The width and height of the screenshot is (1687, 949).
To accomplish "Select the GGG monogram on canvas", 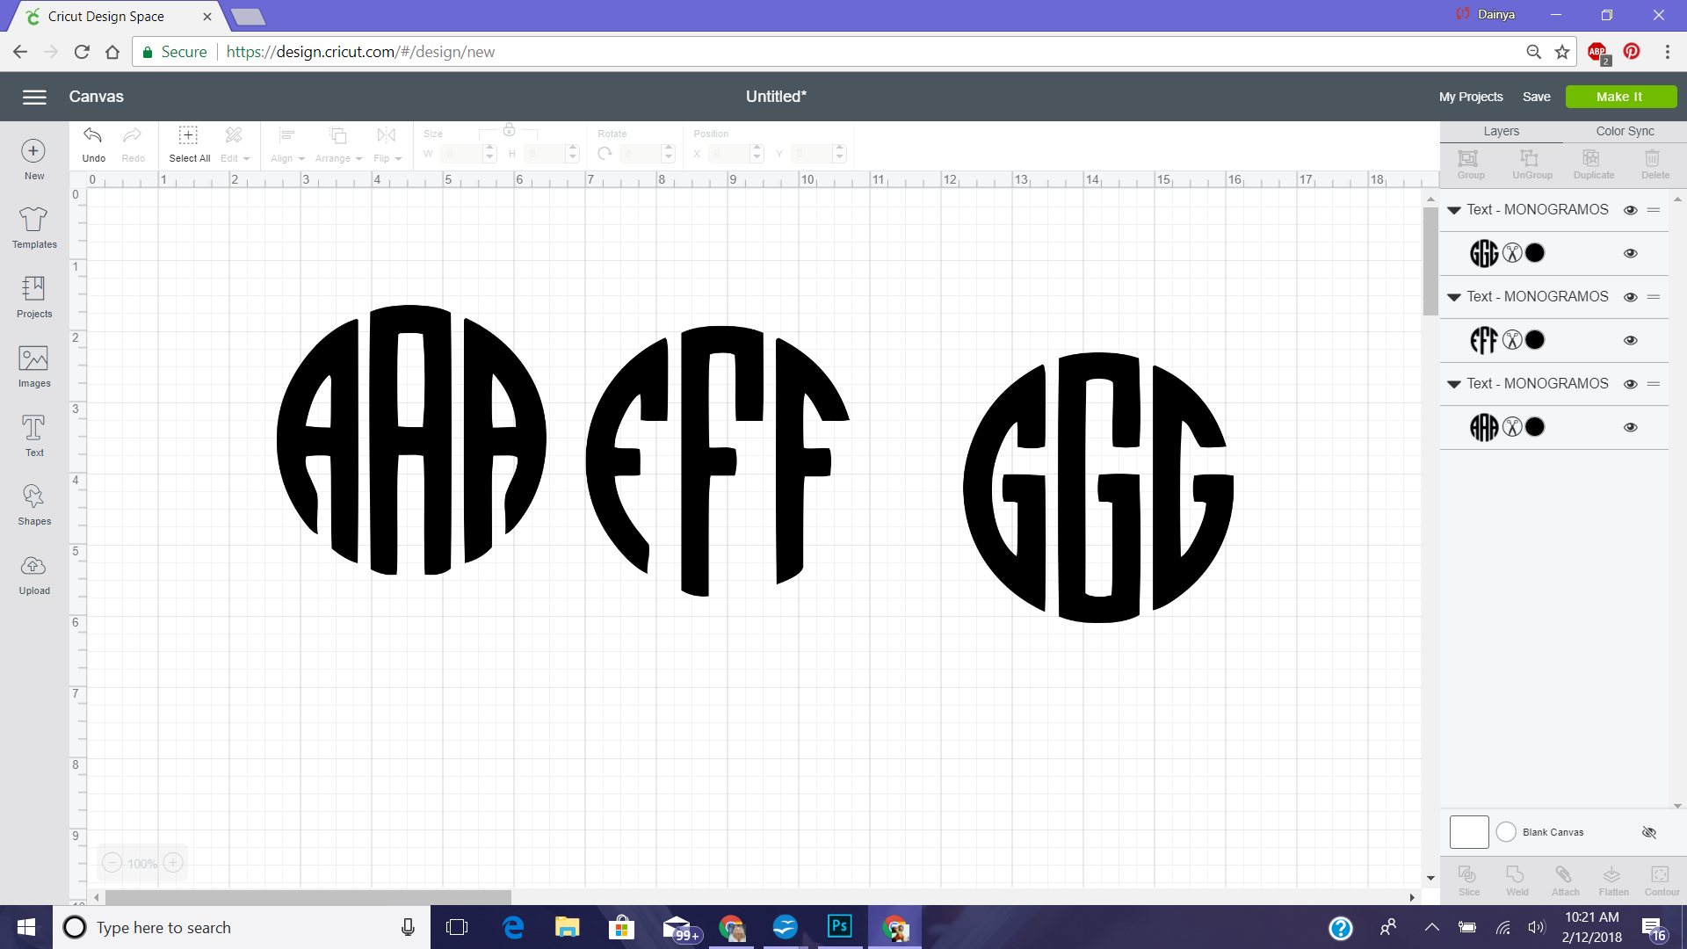I will (x=1098, y=488).
